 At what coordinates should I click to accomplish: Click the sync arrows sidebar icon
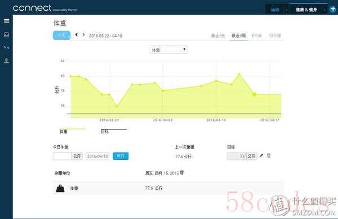pos(6,47)
